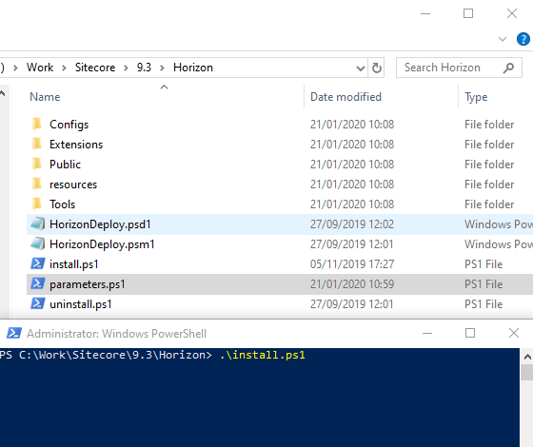The image size is (533, 447).
Task: Click the 27/09/2019 12:02 date cell
Action: (352, 224)
